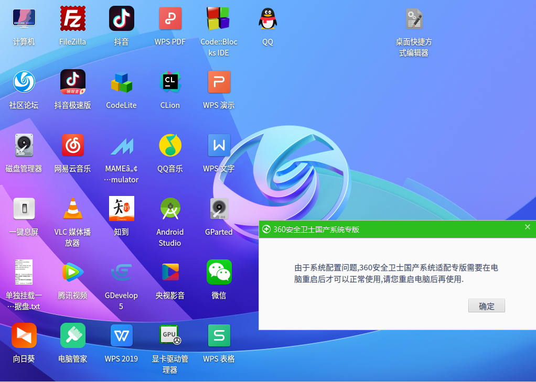Launch 央视影音
The height and width of the screenshot is (382, 536).
(170, 272)
